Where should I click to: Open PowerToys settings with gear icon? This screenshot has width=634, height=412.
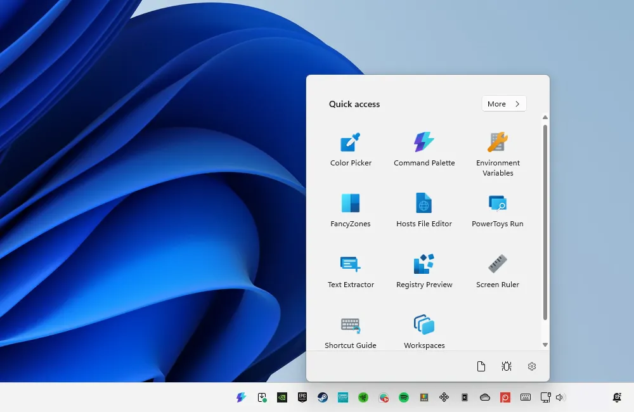coord(532,366)
